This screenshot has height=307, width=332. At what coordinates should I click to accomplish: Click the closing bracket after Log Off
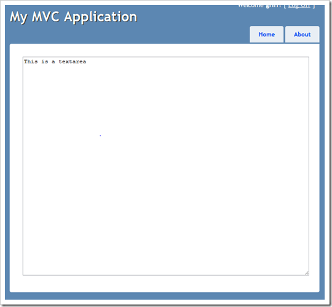click(314, 6)
